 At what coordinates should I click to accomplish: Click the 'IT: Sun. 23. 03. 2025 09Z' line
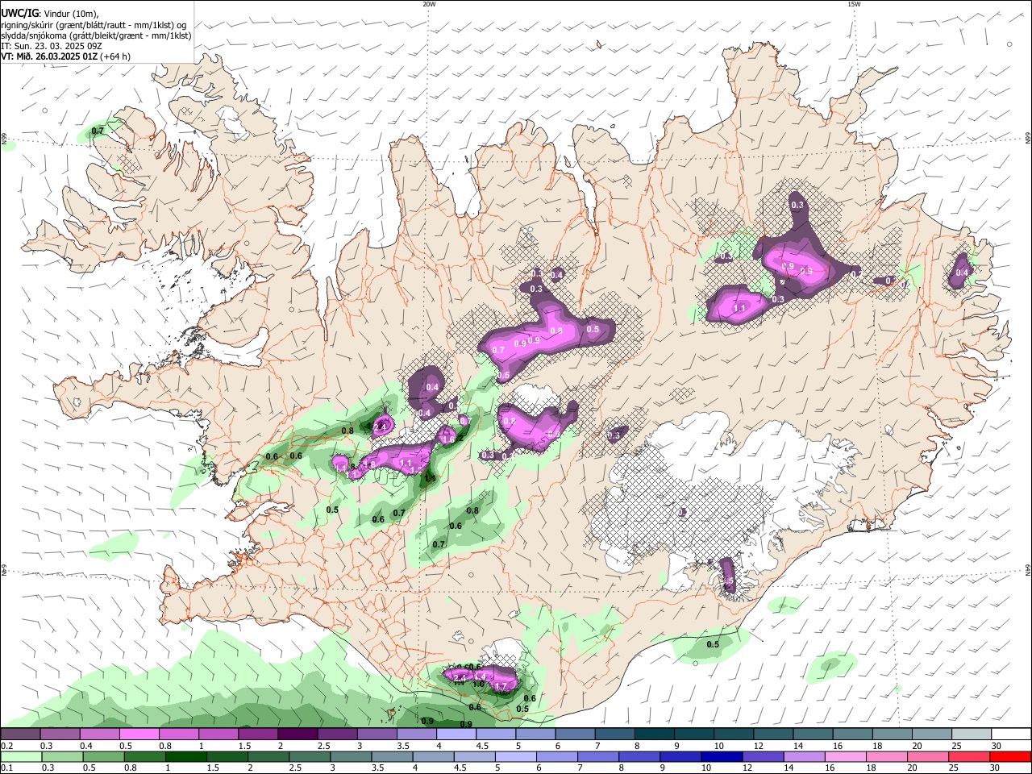(x=52, y=46)
